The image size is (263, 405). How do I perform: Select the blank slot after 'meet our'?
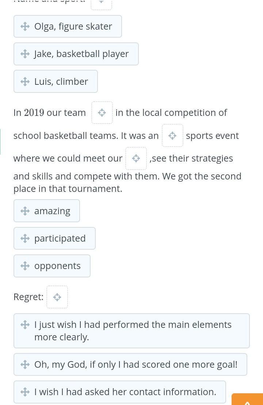coord(136,158)
